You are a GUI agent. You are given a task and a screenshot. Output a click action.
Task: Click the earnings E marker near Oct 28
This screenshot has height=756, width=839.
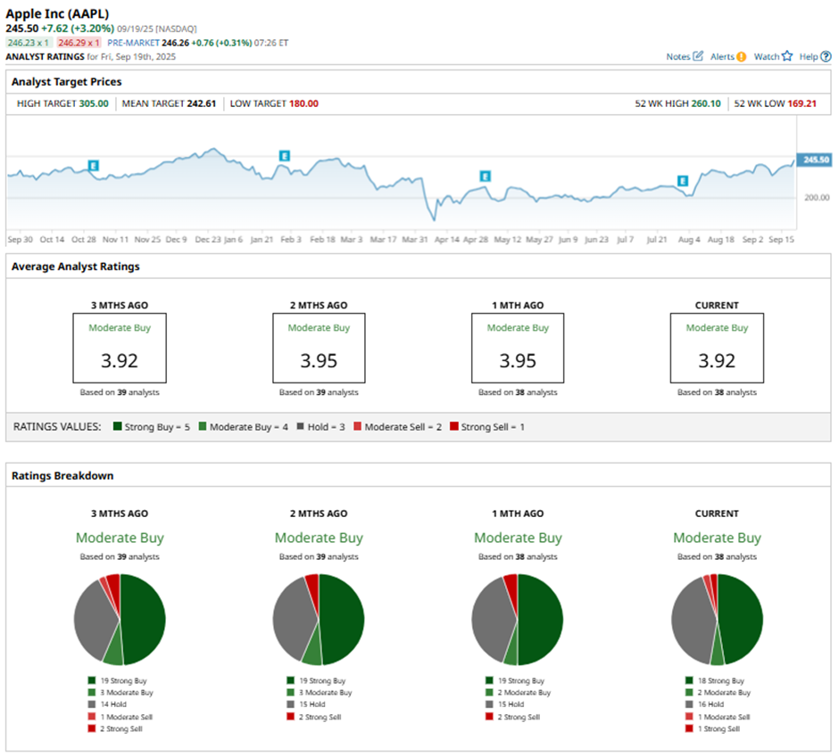point(93,166)
